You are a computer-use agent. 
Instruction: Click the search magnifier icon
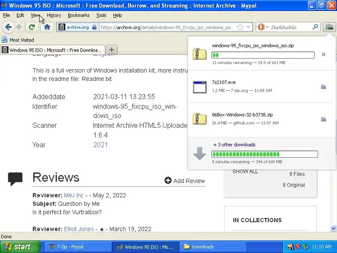coord(315,27)
